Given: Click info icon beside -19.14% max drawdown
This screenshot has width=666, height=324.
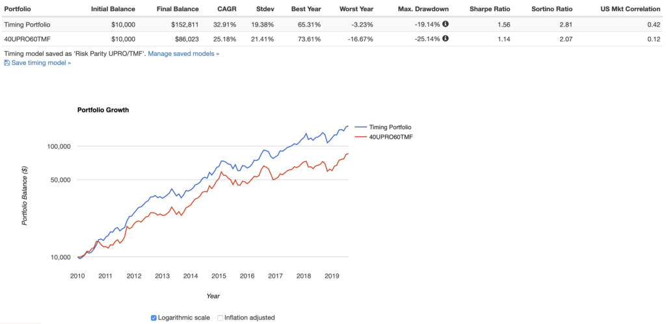Looking at the screenshot, I should tap(446, 24).
